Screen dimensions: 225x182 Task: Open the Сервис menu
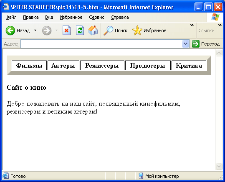coord(96,18)
